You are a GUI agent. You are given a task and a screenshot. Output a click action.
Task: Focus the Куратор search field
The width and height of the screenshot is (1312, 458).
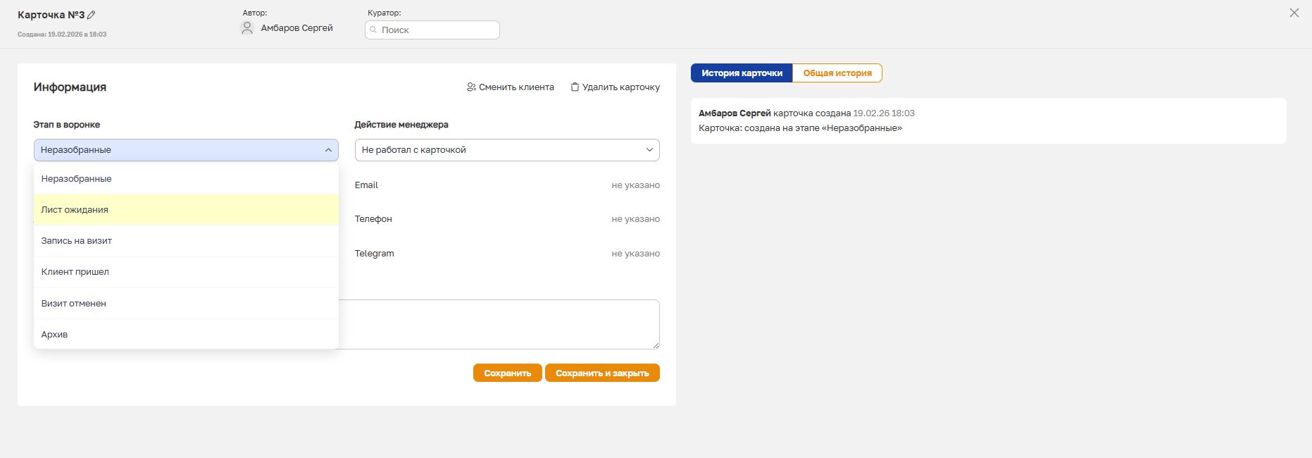pyautogui.click(x=438, y=30)
